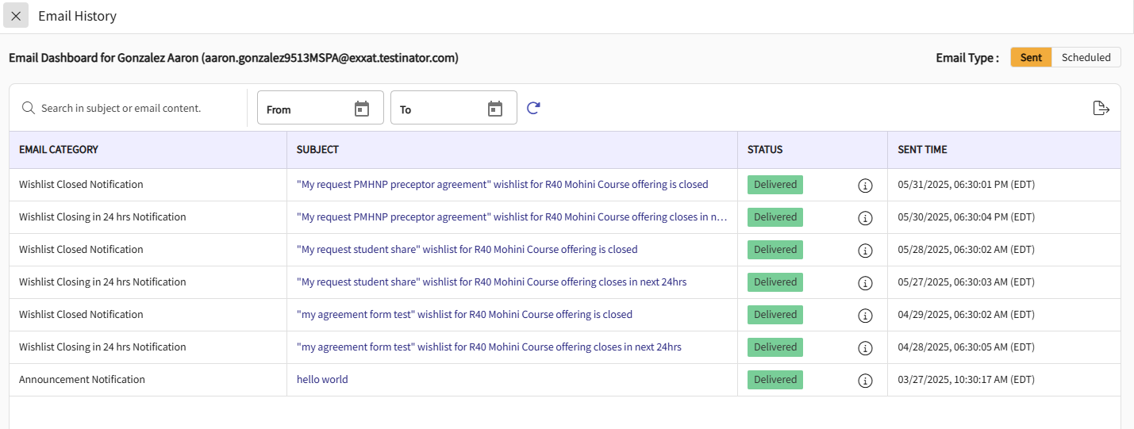Image resolution: width=1134 pixels, height=429 pixels.
Task: Select the Sent email type
Action: coord(1031,57)
